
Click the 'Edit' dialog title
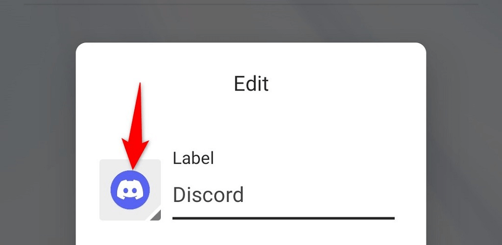(251, 84)
